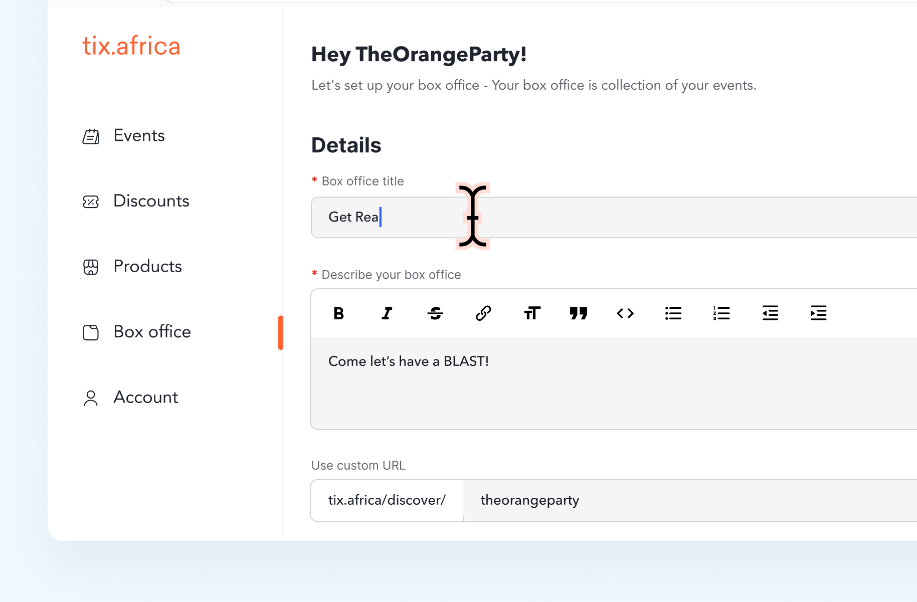Insert a code block

tap(625, 313)
